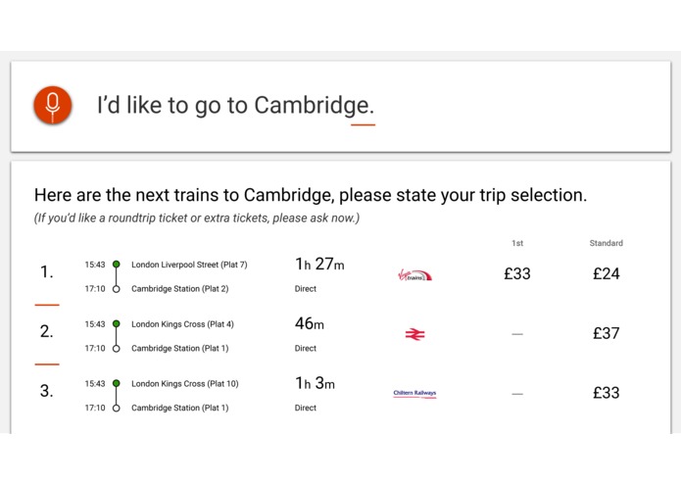Select trip option number 1
Screen dimensions: 681x484
click(x=46, y=272)
